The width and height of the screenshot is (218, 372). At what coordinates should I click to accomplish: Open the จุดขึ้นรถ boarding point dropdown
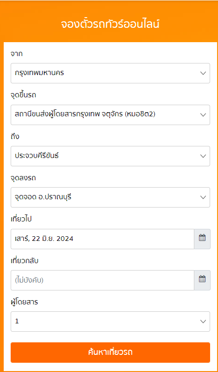pos(110,115)
